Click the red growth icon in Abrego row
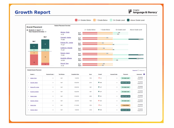Image resolution: width=174 pixels, height=128 pixels. click(x=99, y=78)
